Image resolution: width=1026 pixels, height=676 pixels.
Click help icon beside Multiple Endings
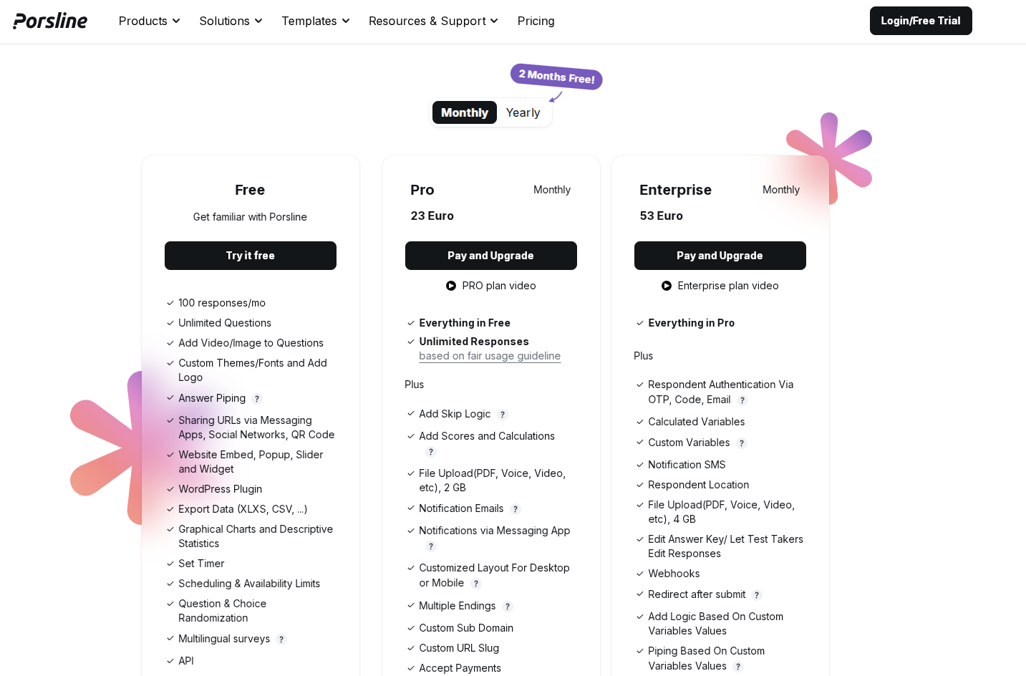(508, 607)
